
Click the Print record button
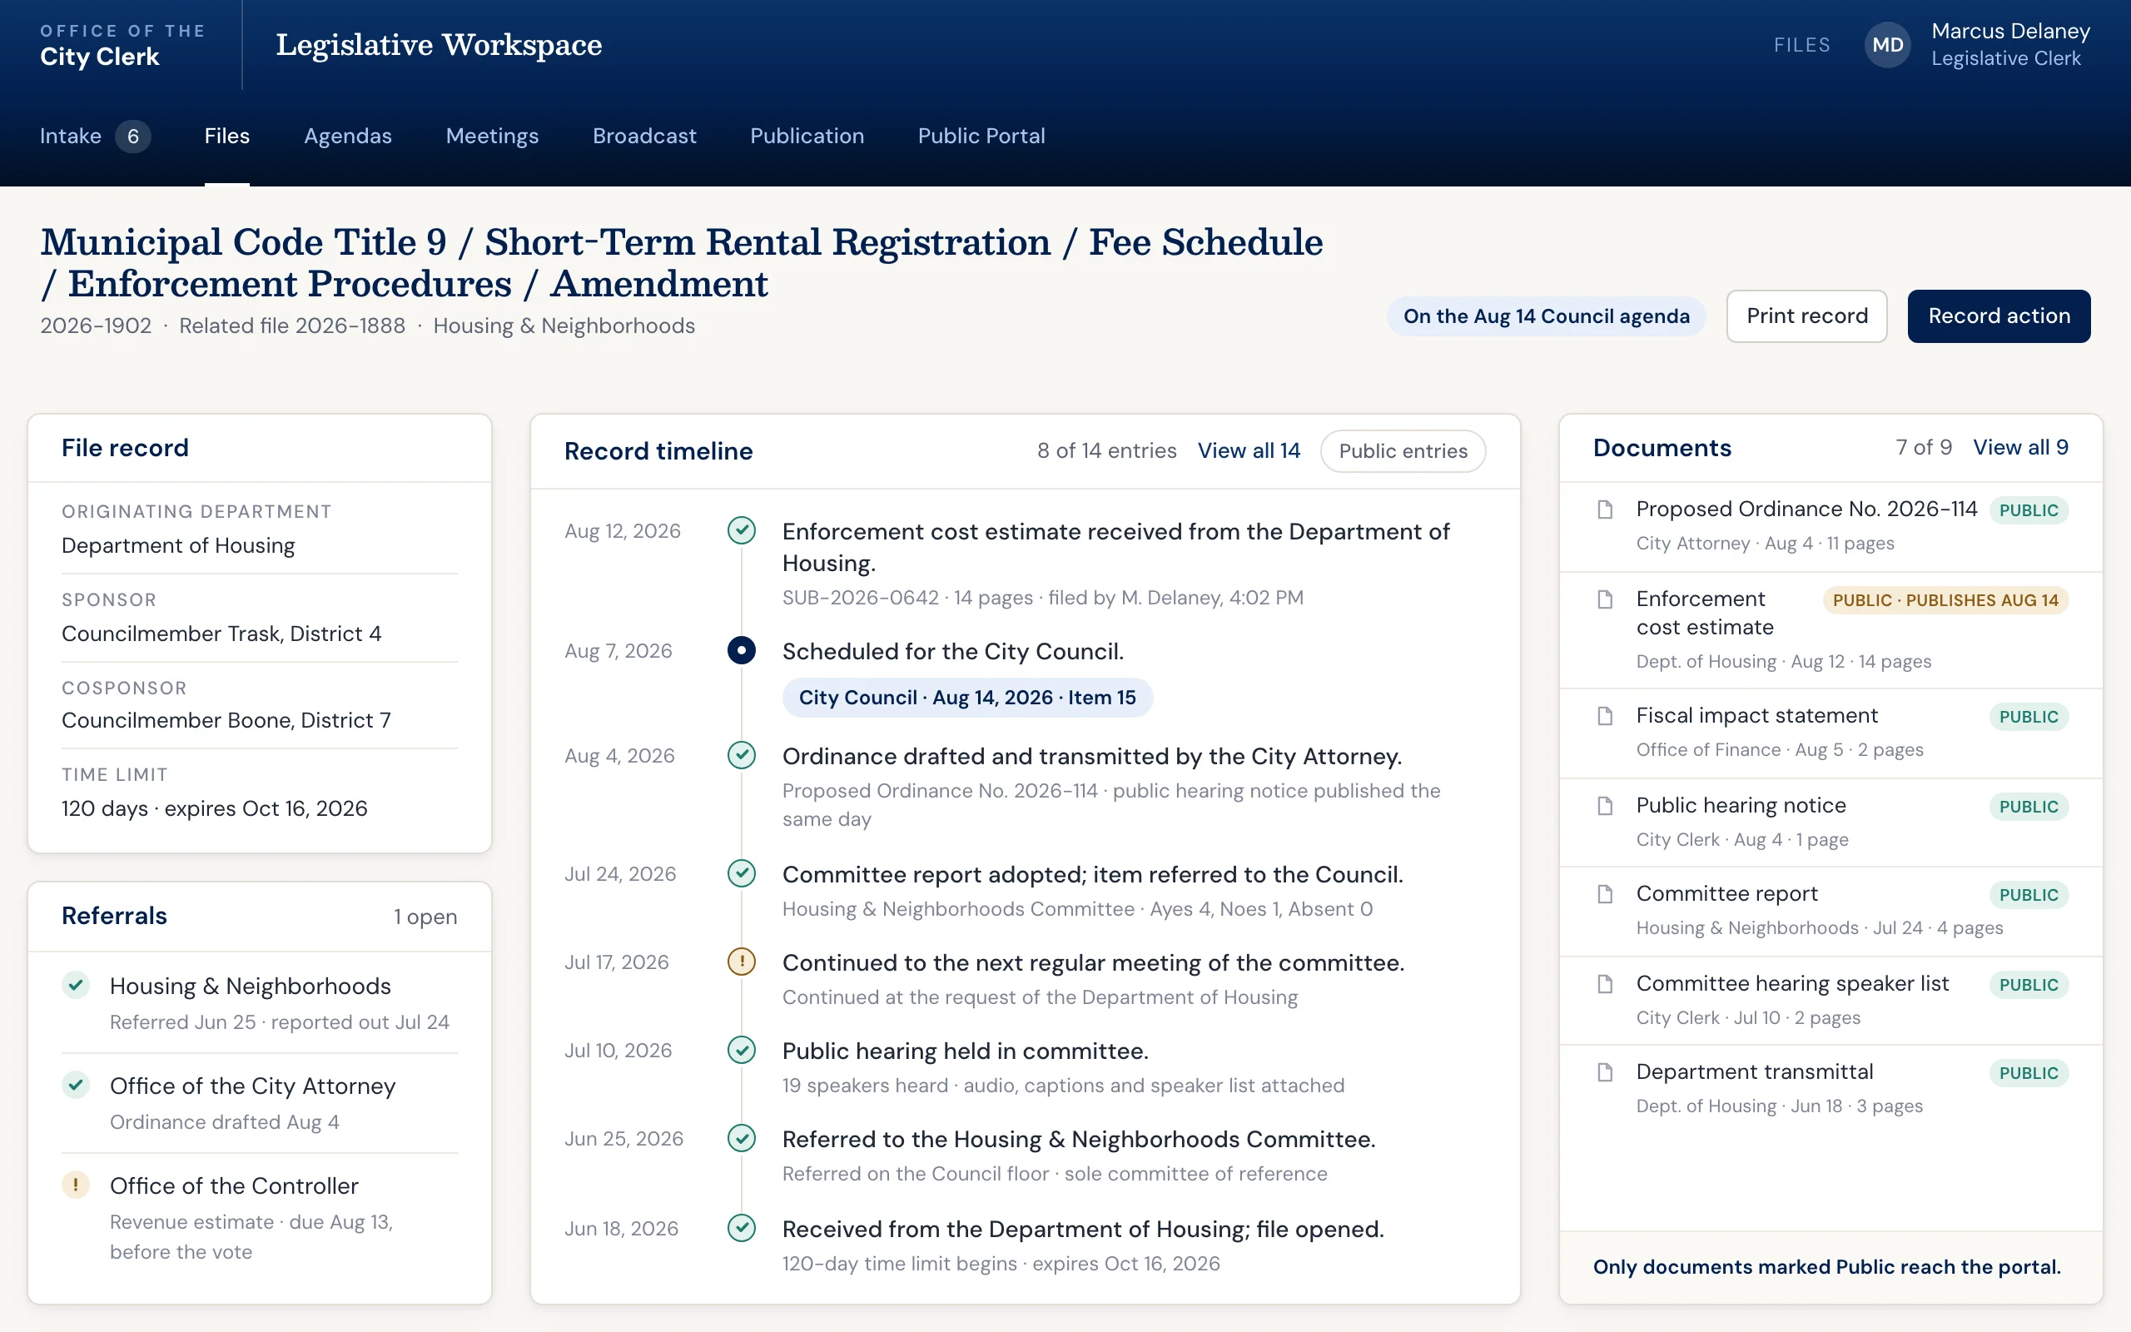click(x=1806, y=316)
